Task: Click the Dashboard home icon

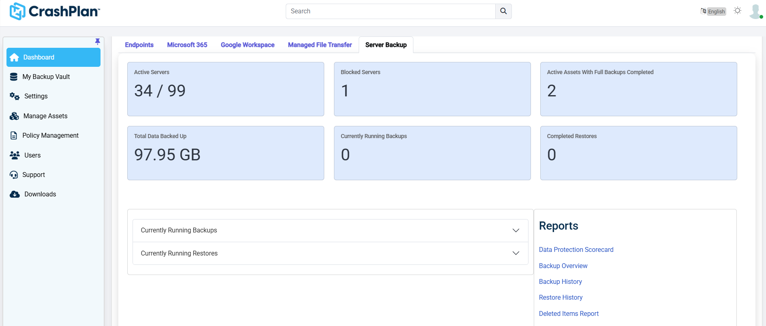Action: pos(14,58)
